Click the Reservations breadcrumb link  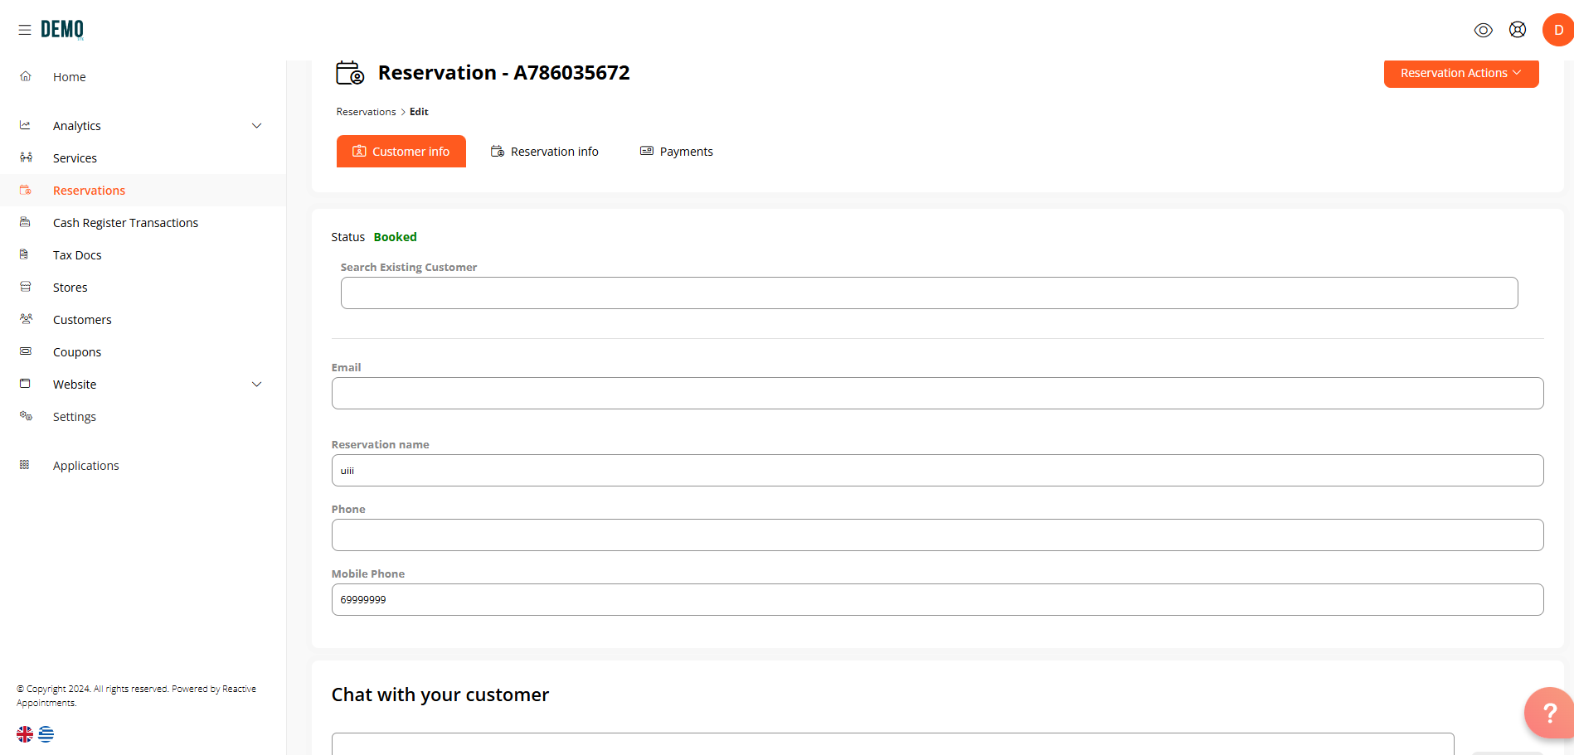coord(366,112)
